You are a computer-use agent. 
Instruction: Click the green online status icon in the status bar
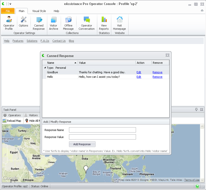(197, 186)
